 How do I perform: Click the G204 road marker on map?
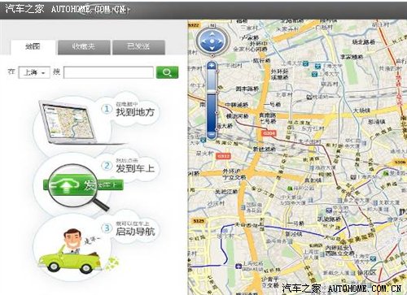tap(269, 133)
